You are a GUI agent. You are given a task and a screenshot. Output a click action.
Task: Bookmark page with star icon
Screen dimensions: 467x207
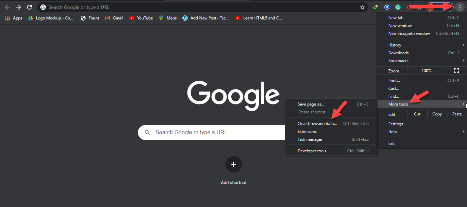362,7
